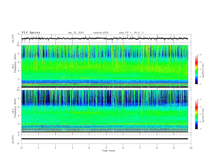Click time axis tick label '0'
Image resolution: width=215 pixels, height=166 pixels.
21,148
